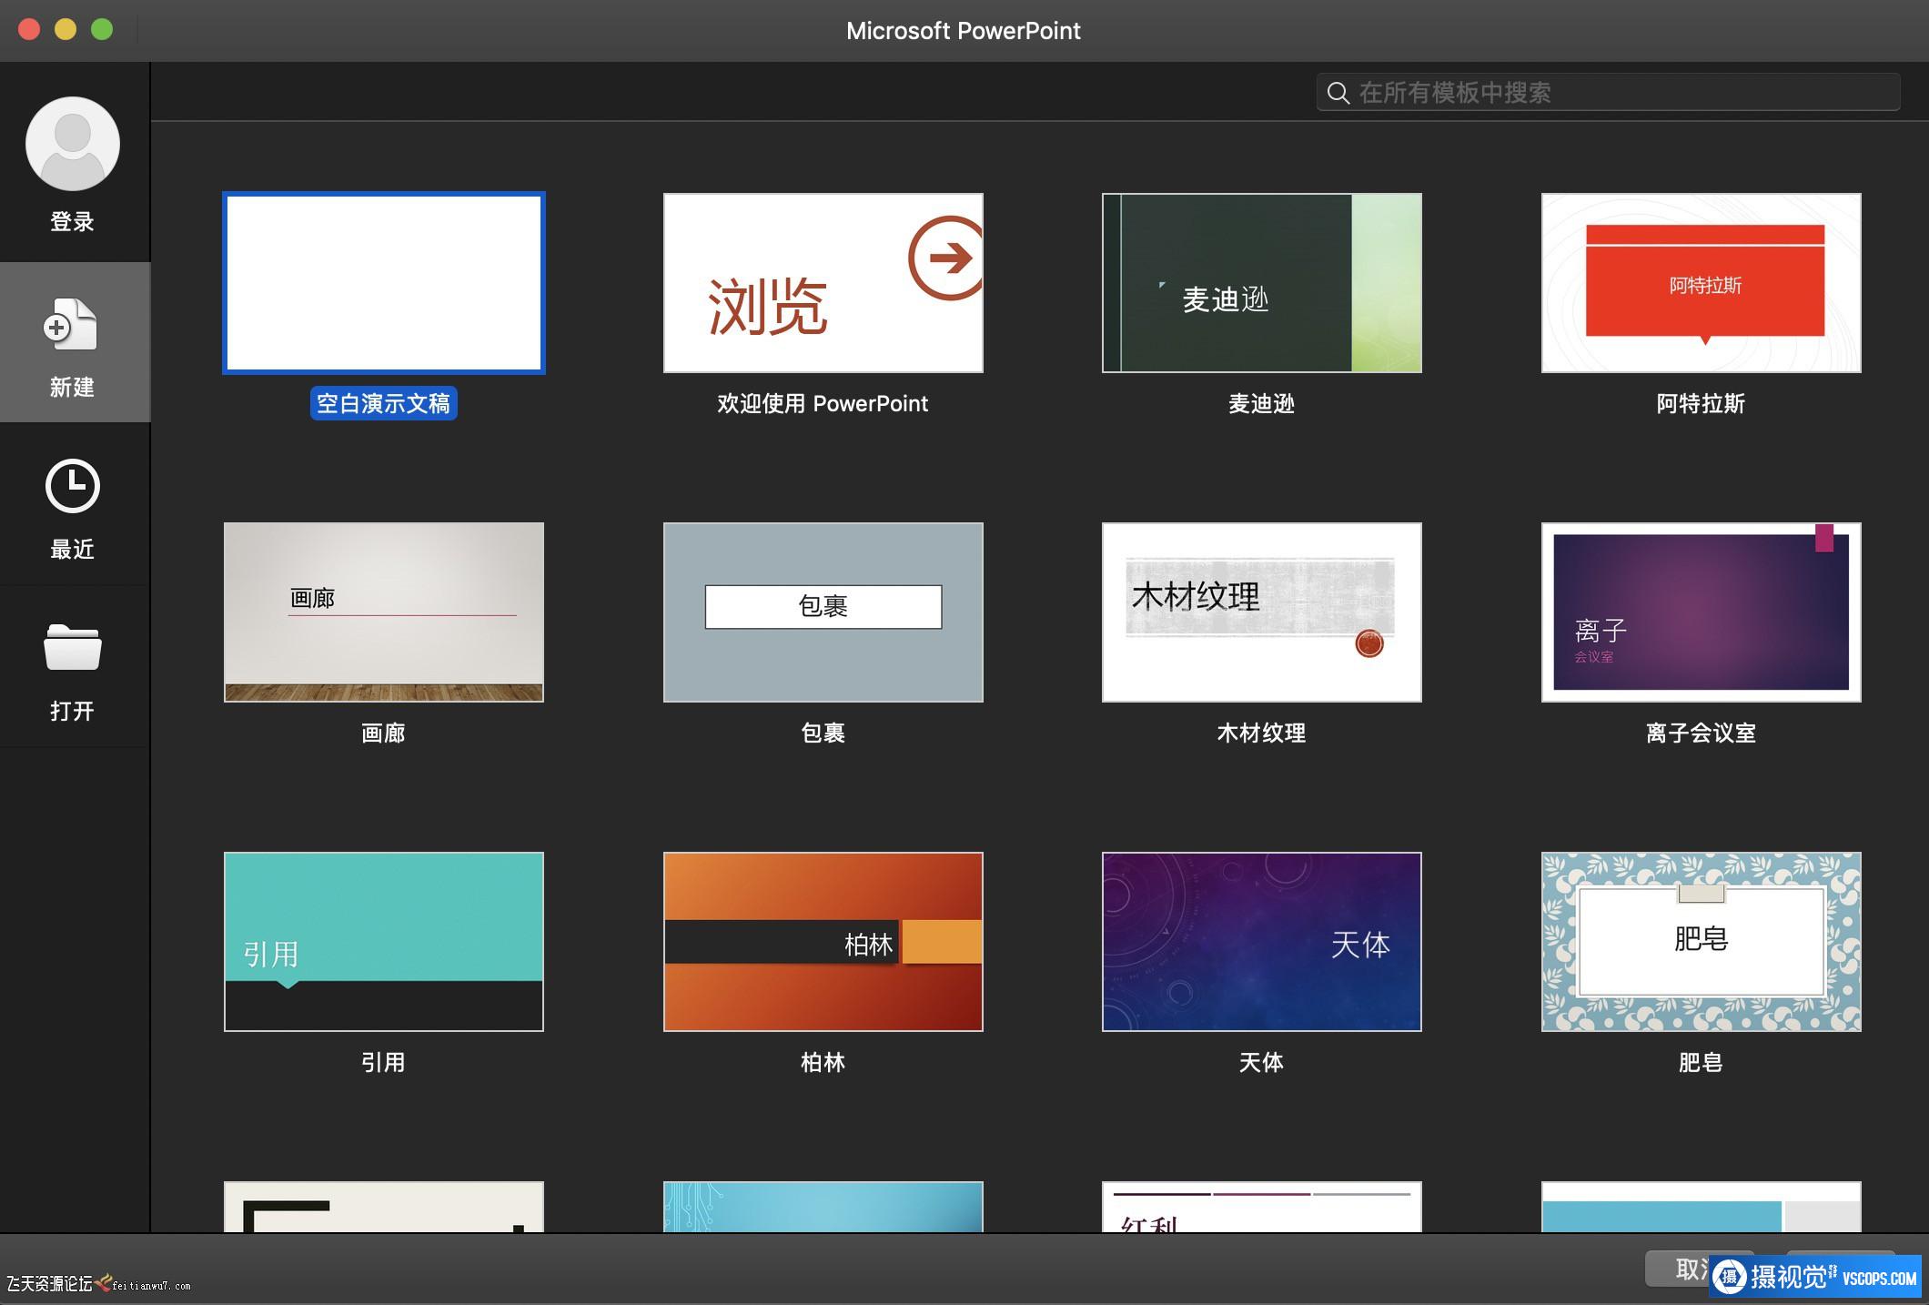Select the Madison (麦迪逊) template

point(1261,283)
